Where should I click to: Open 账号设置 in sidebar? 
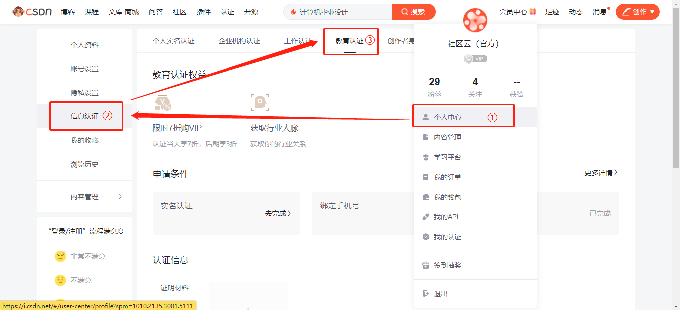[x=85, y=69]
